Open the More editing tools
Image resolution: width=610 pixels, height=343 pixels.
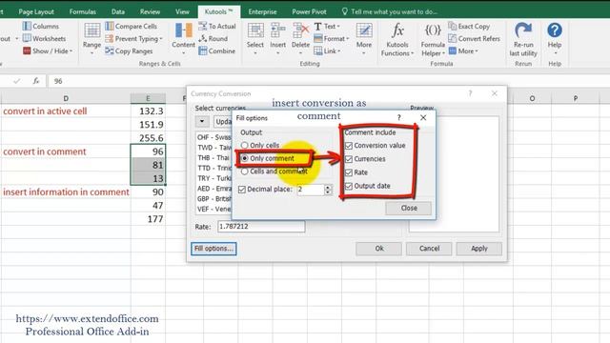pos(364,38)
